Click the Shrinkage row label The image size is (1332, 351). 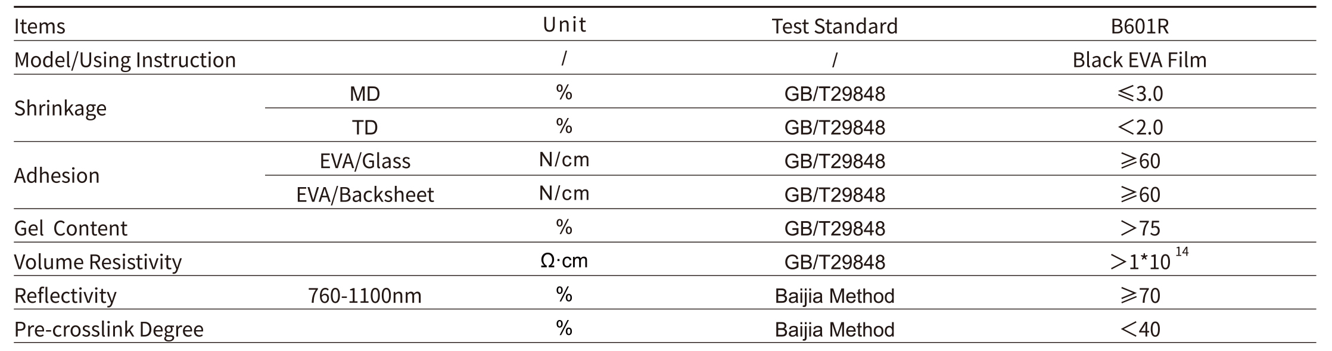[x=60, y=108]
